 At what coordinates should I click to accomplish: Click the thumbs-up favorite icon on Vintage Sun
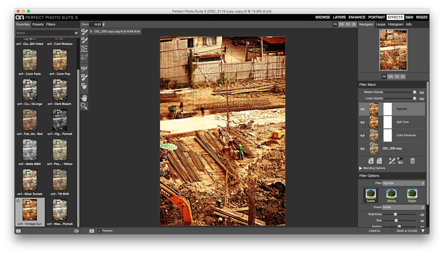point(18,201)
